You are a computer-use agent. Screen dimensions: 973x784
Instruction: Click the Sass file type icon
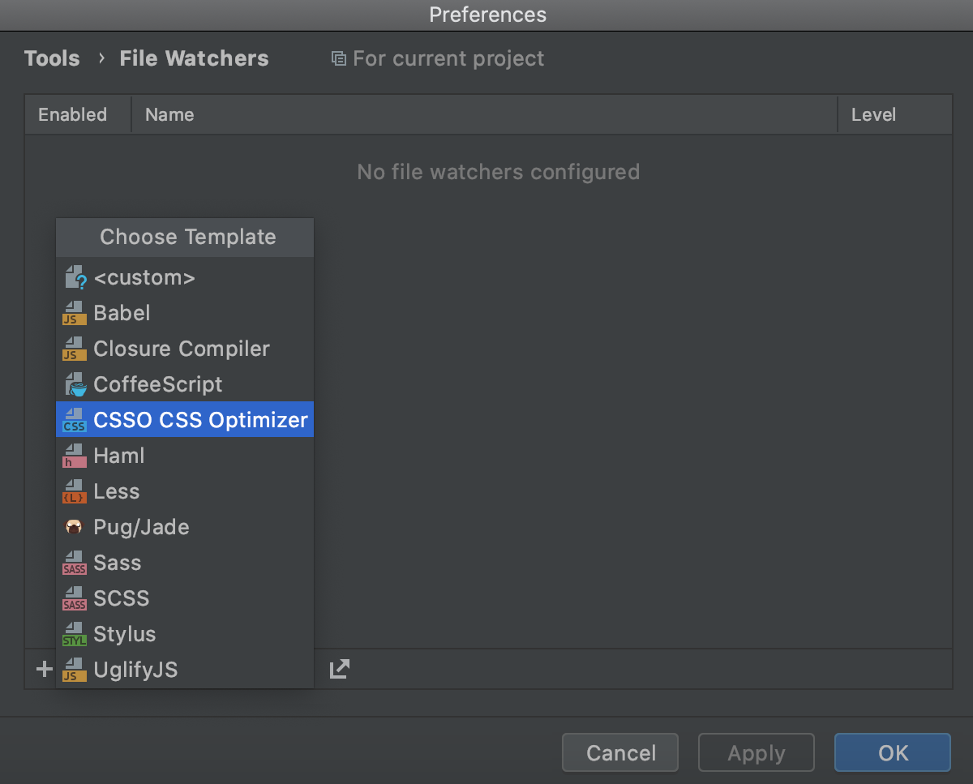pos(74,562)
